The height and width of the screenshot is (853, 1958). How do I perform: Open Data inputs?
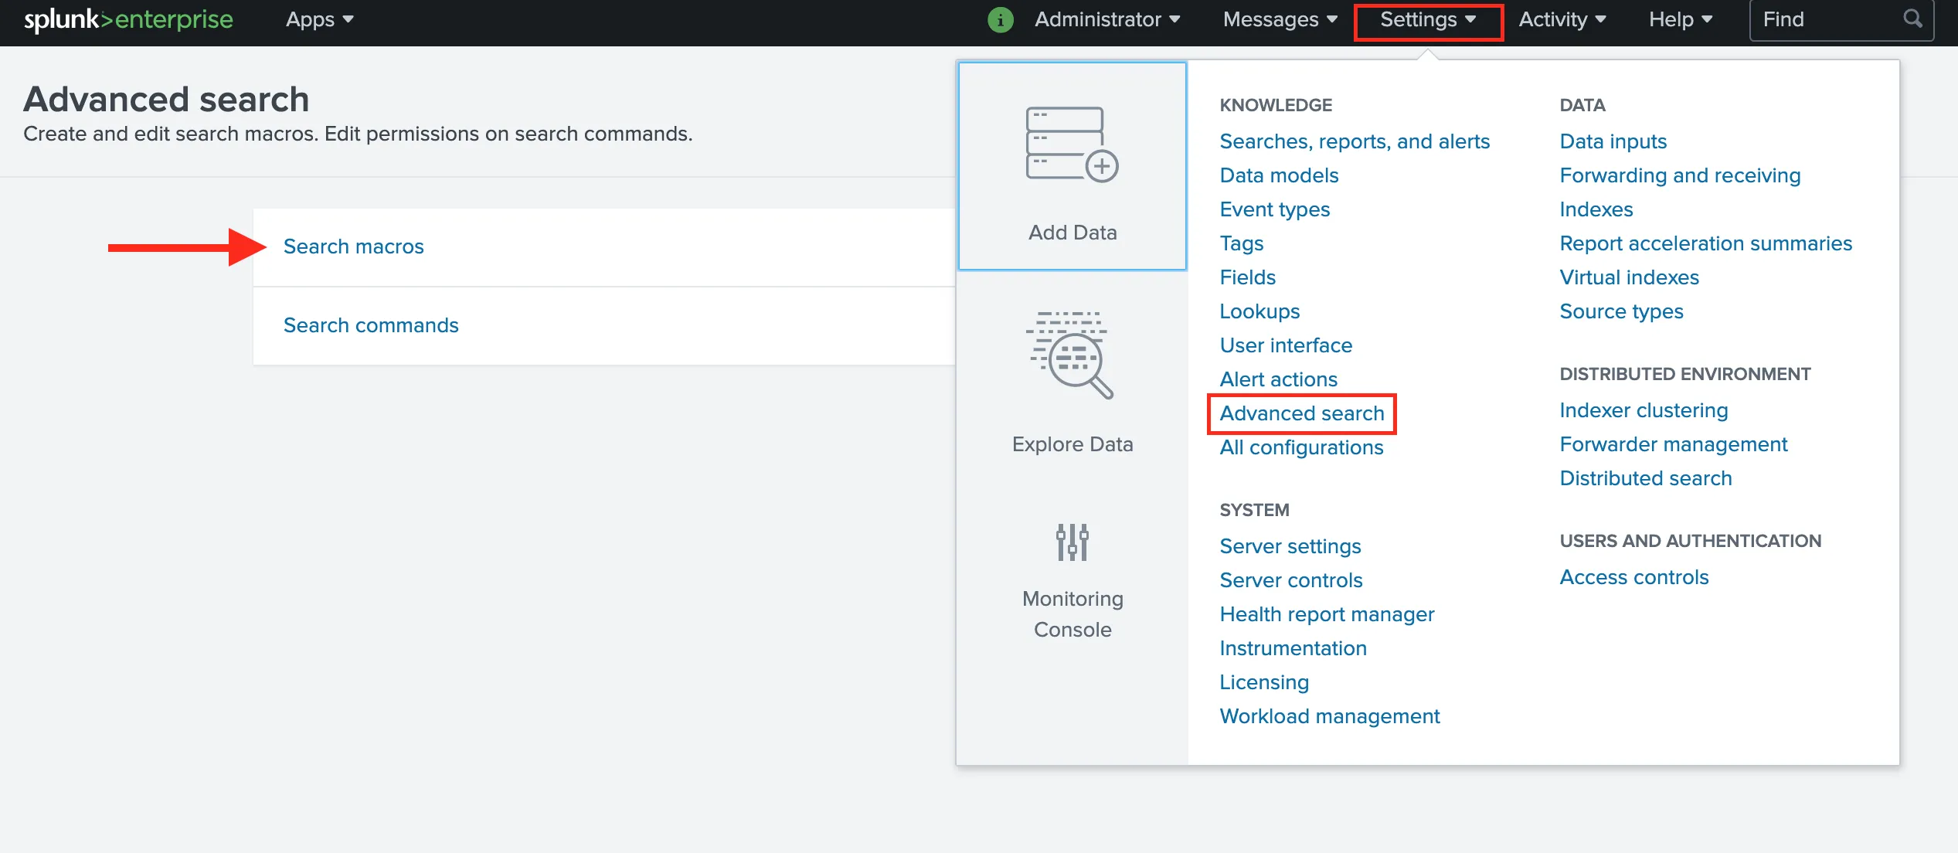1613,141
